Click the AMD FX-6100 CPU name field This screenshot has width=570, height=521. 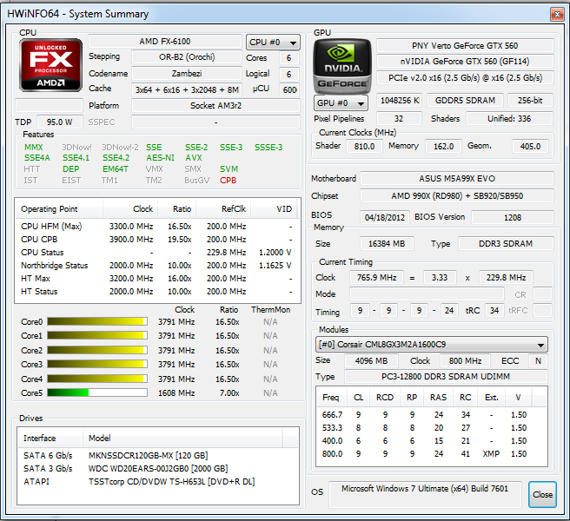pyautogui.click(x=165, y=42)
